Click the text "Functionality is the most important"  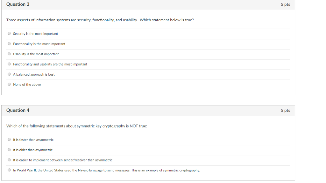(x=39, y=44)
